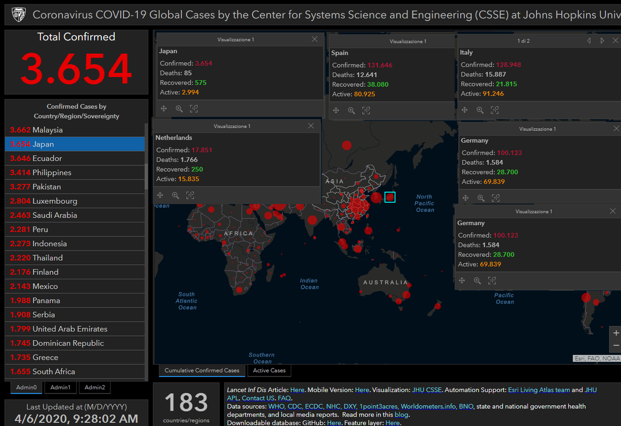Select United Arab Emirates in the country list
The width and height of the screenshot is (621, 426).
75,329
